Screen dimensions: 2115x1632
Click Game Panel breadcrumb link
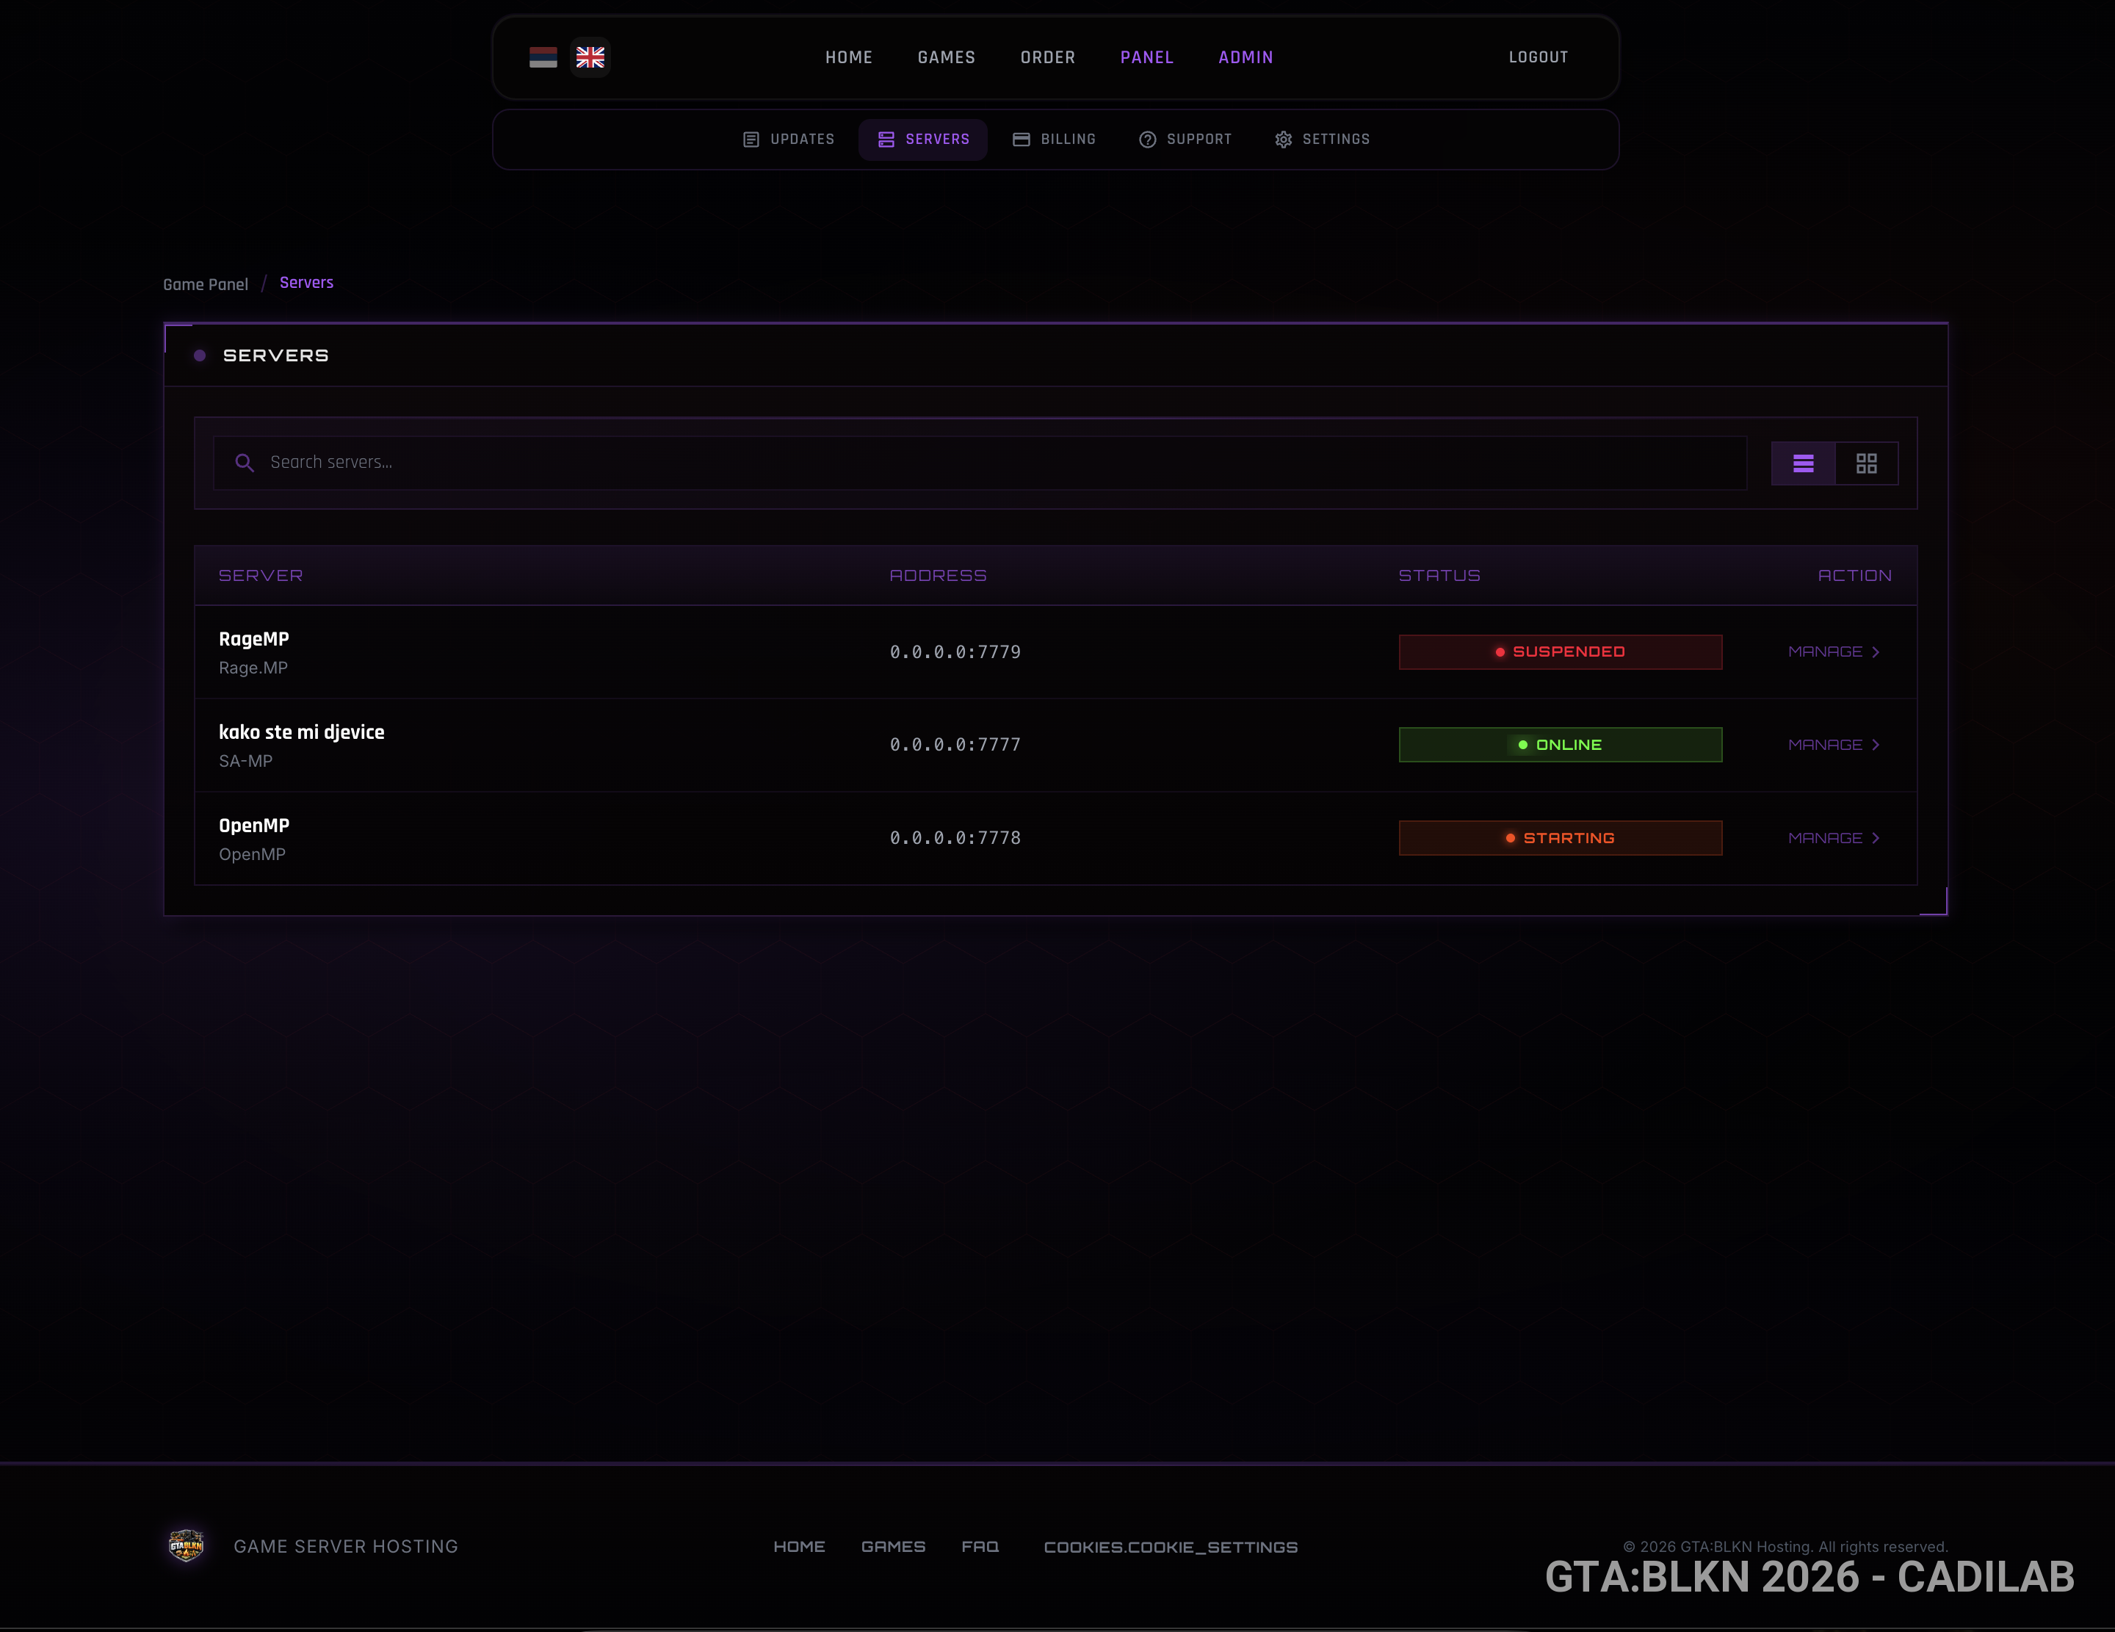coord(206,284)
